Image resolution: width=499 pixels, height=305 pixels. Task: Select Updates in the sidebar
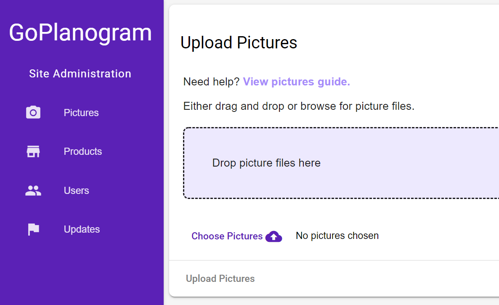point(82,229)
